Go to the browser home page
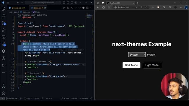Screen dimensions: 189x106 (x=109, y=7)
